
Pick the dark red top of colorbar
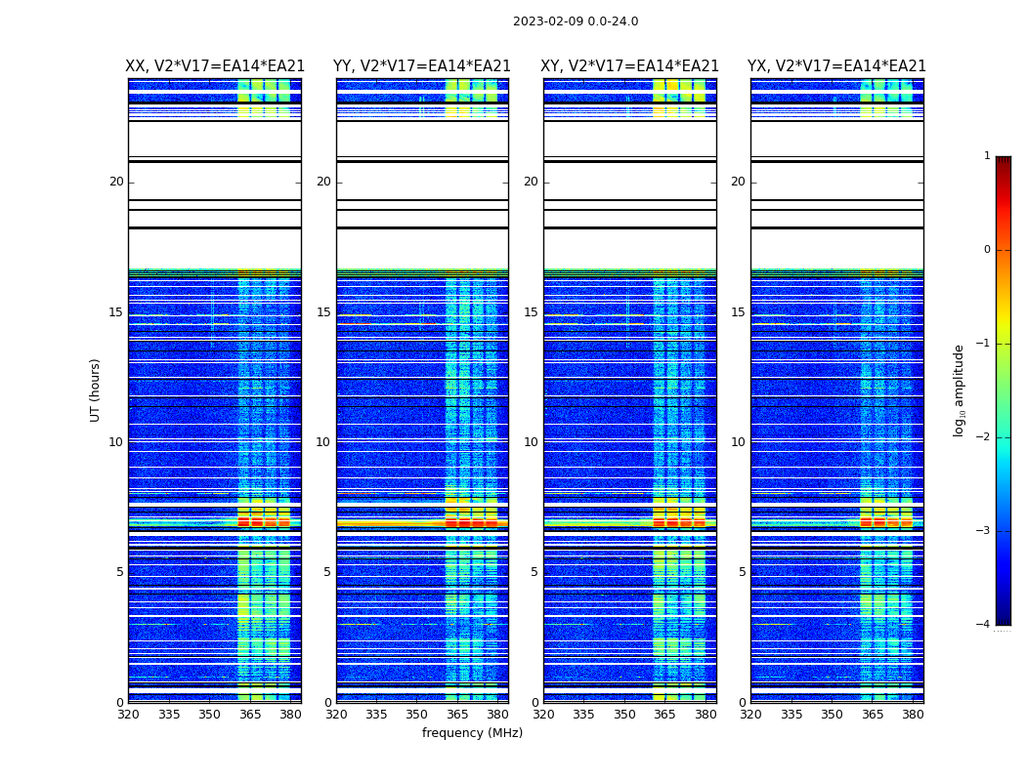click(1003, 162)
